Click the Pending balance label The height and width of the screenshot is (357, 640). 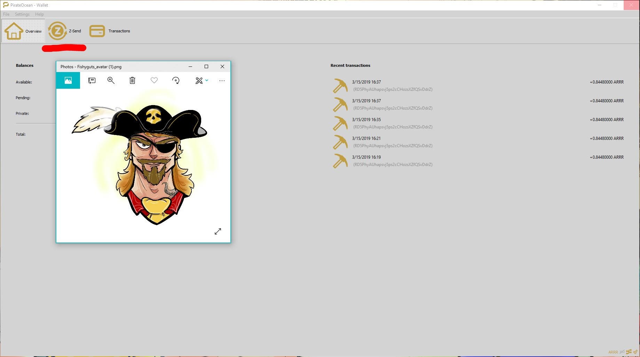tap(23, 98)
